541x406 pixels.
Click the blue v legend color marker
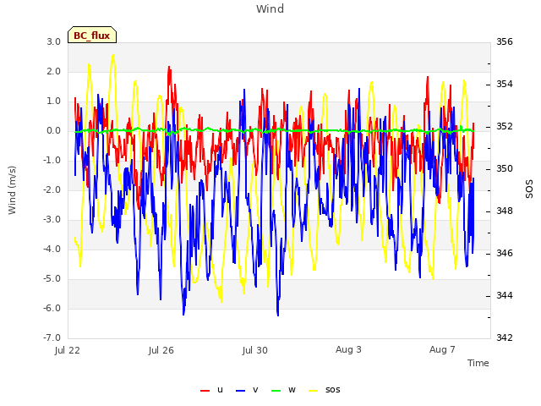point(240,391)
